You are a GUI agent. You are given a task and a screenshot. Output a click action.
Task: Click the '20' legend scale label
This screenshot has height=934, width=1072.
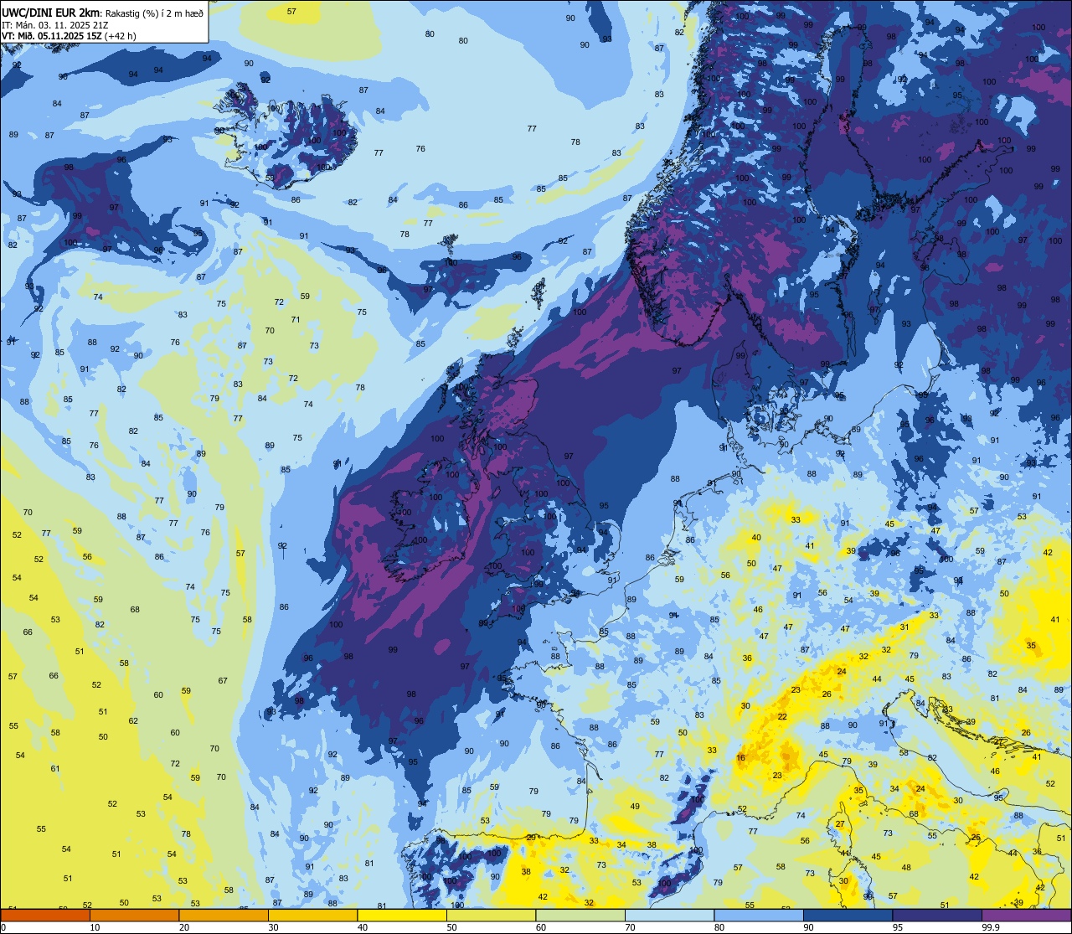[x=184, y=927]
